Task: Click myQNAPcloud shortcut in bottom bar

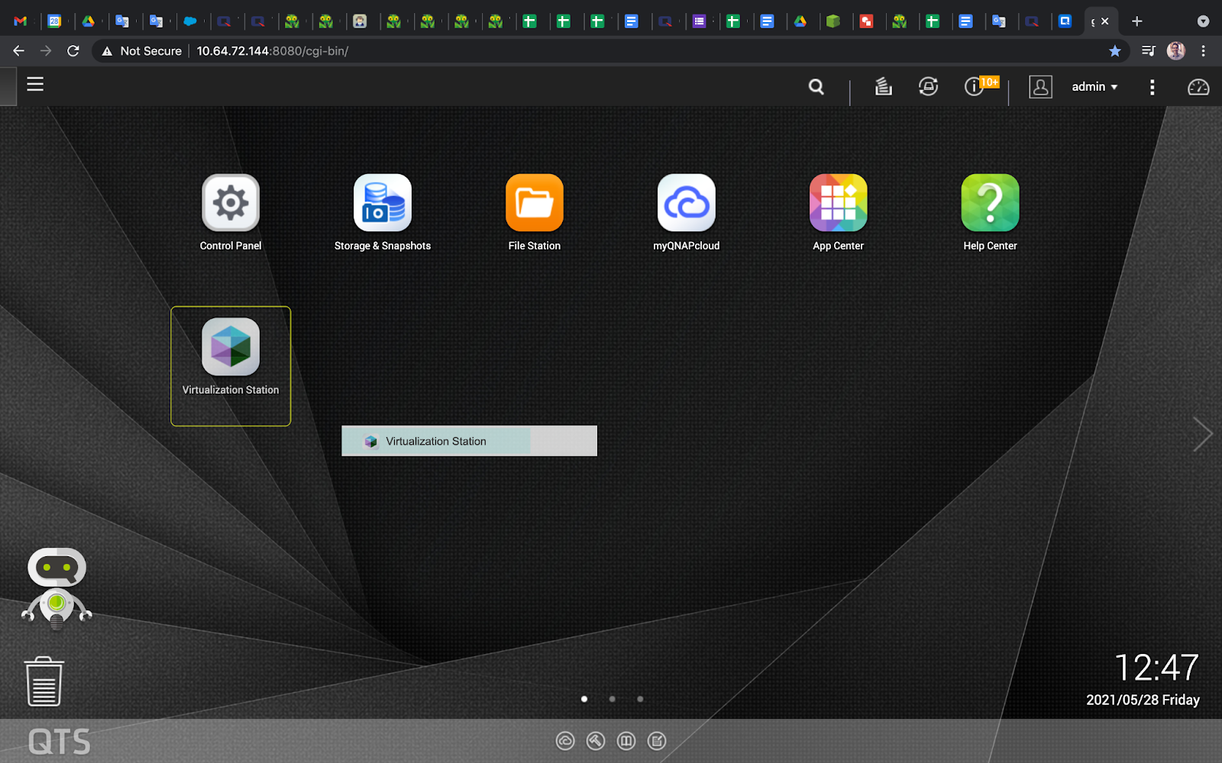Action: pyautogui.click(x=565, y=741)
